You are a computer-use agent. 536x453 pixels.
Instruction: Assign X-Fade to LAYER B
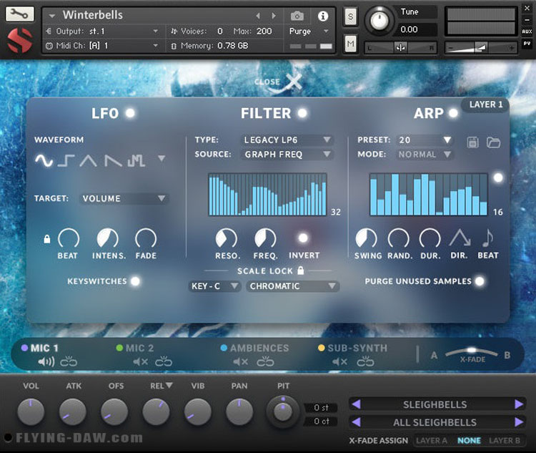(x=505, y=441)
